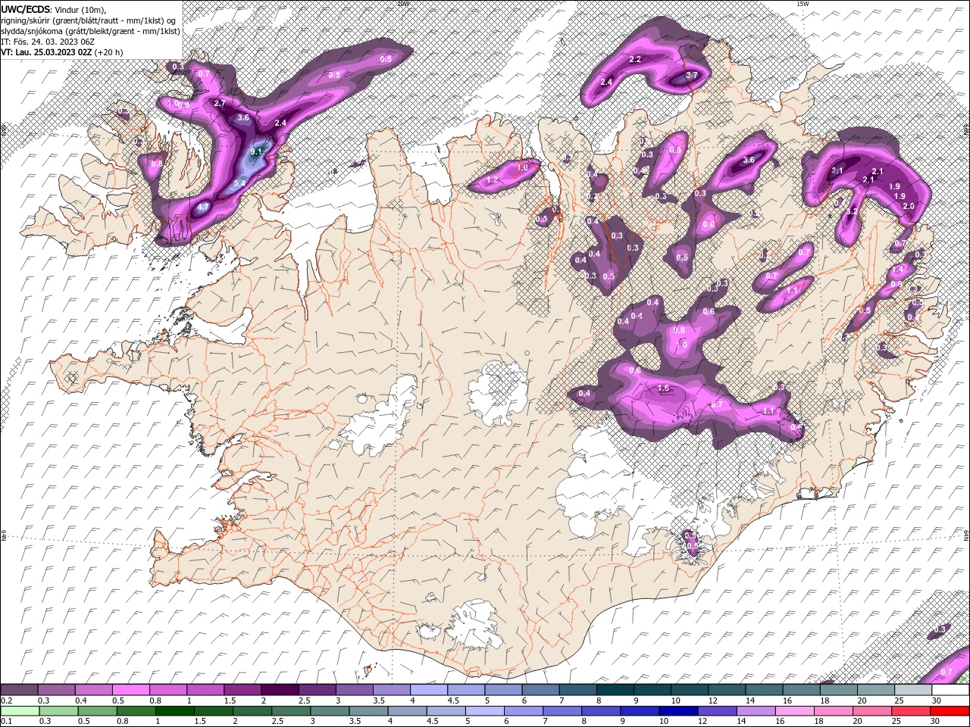This screenshot has width=970, height=727.
Task: Click the 2.2 precipitation value on map
Action: point(635,59)
